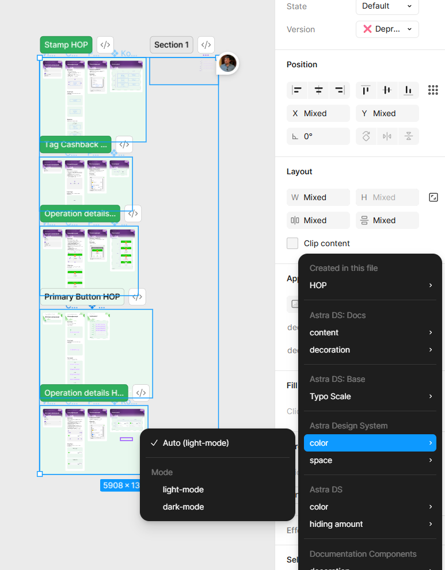445x570 pixels.
Task: Open the State dropdown set to Default
Action: coord(387,6)
